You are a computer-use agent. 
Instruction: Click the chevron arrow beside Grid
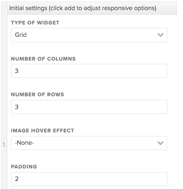tap(160, 35)
